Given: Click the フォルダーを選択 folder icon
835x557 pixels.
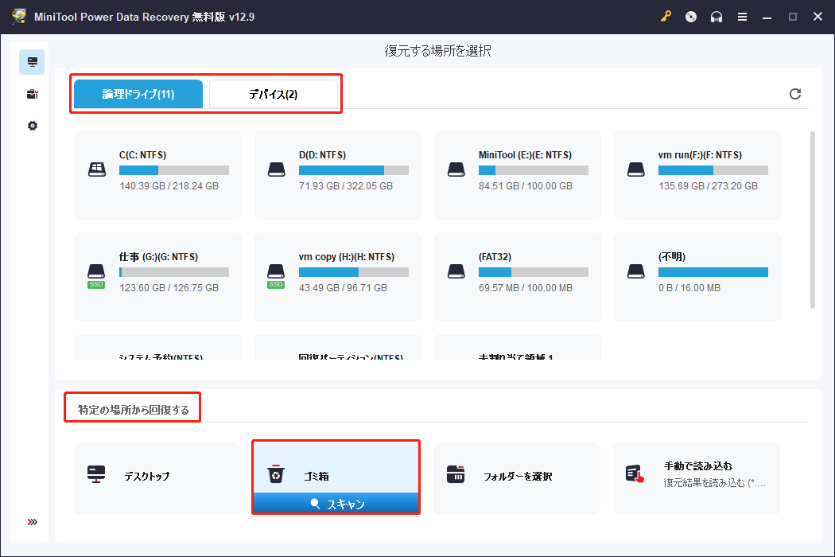Looking at the screenshot, I should pyautogui.click(x=456, y=474).
